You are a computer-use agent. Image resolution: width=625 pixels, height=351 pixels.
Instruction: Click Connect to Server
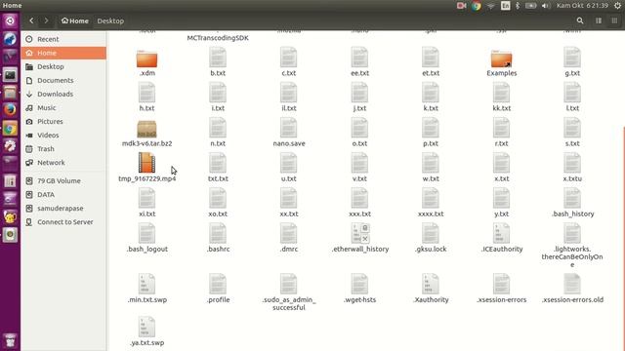point(63,222)
